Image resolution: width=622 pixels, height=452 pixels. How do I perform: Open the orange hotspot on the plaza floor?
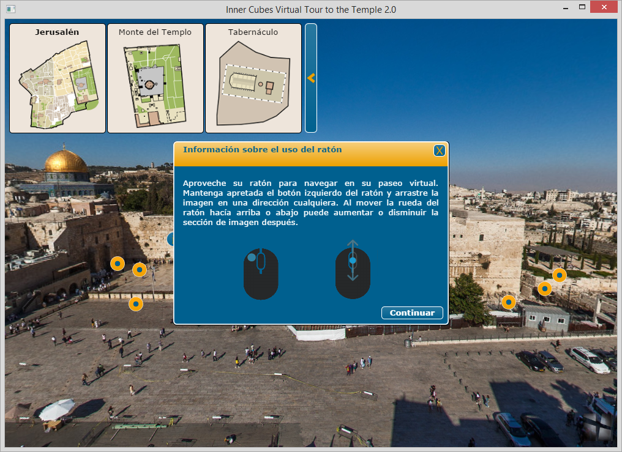(x=136, y=303)
